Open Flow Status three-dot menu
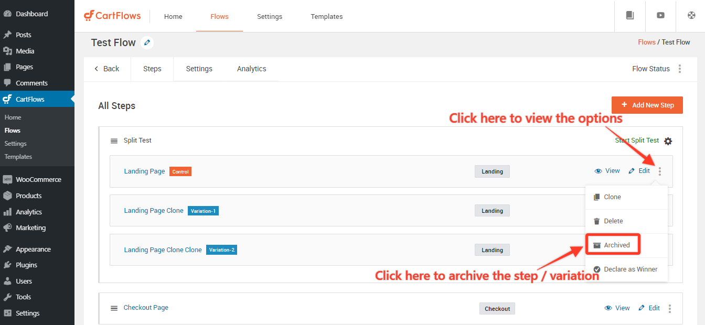705x325 pixels. [680, 69]
